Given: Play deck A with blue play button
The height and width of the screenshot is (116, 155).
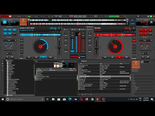Looking at the screenshot, I should [43, 57].
